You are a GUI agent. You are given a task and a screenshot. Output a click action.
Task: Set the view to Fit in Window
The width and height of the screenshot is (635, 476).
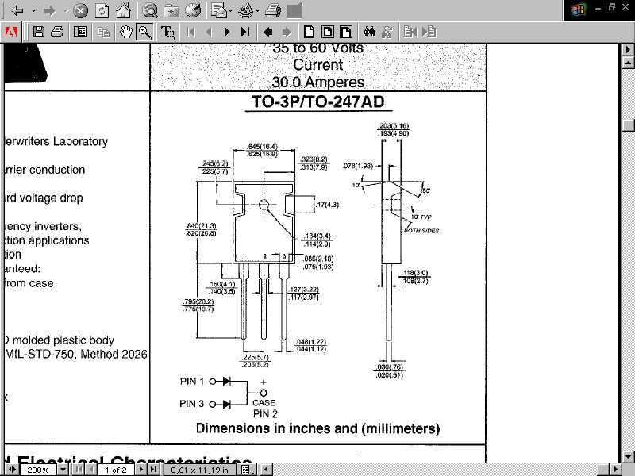(328, 32)
